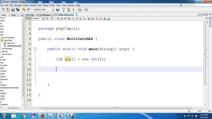Minimize the Projects panel window group
The width and height of the screenshot is (212, 119).
[x=23, y=15]
